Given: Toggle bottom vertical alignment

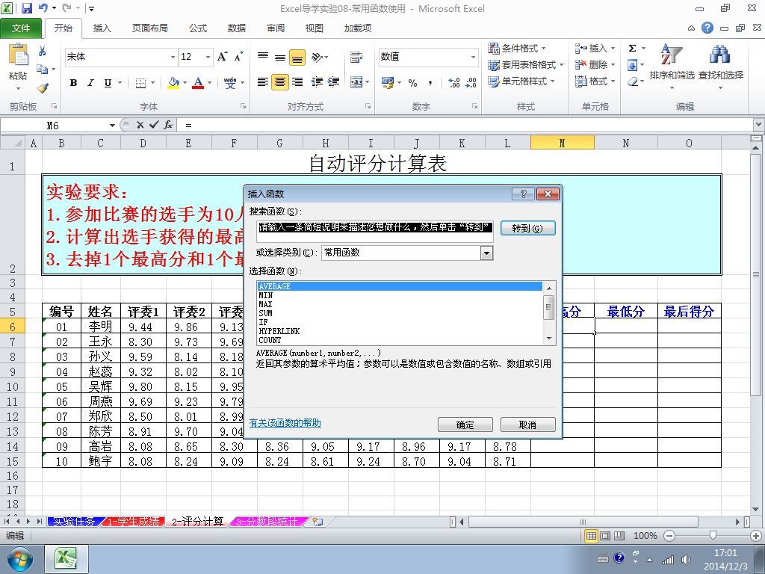Looking at the screenshot, I should point(297,57).
